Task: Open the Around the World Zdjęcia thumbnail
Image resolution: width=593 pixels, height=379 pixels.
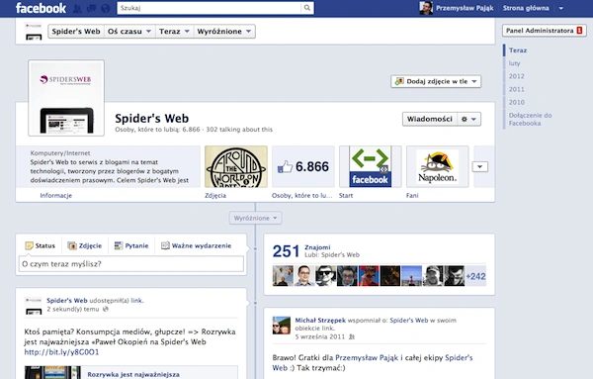Action: 236,166
